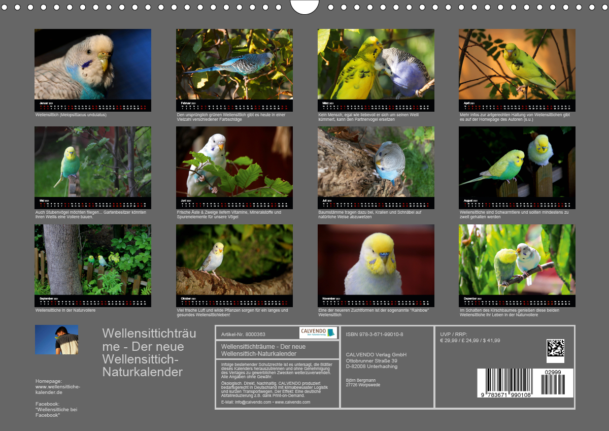Open the www.wellensittiche-kalender.de homepage link
The height and width of the screenshot is (431, 609).
point(58,389)
